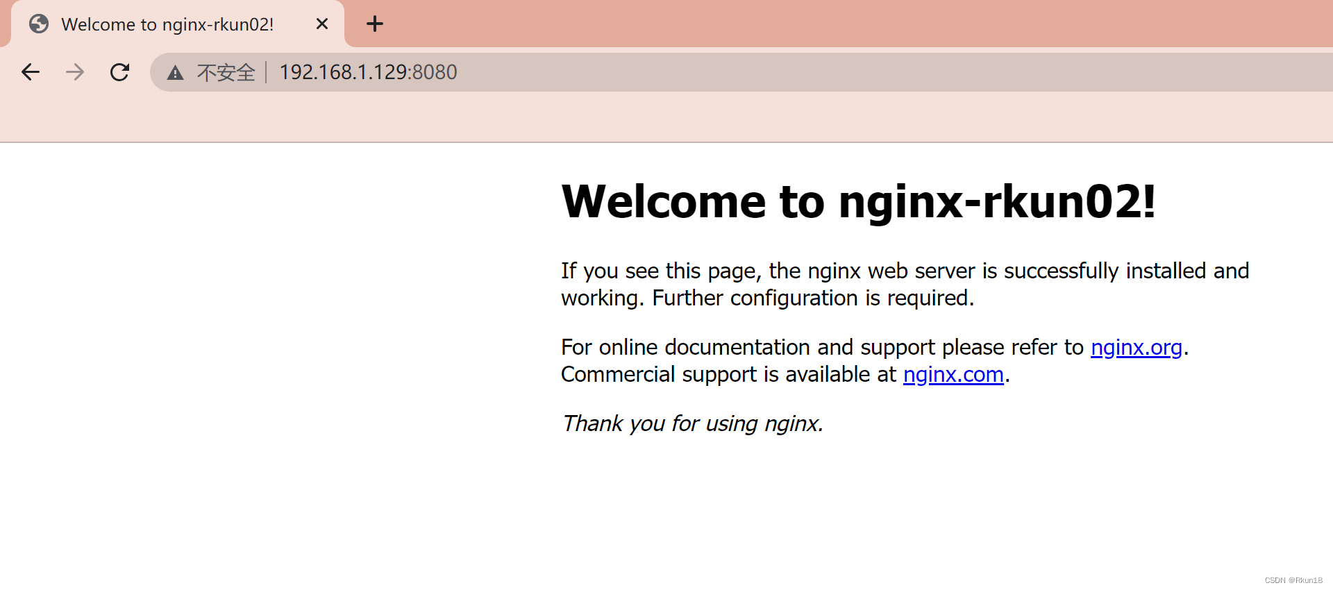
Task: Click the Welcome to nginx-rkun02! heading
Action: pyautogui.click(x=859, y=202)
